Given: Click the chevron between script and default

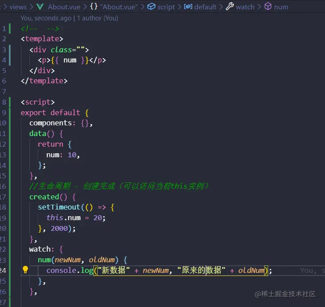Looking at the screenshot, I should point(179,7).
